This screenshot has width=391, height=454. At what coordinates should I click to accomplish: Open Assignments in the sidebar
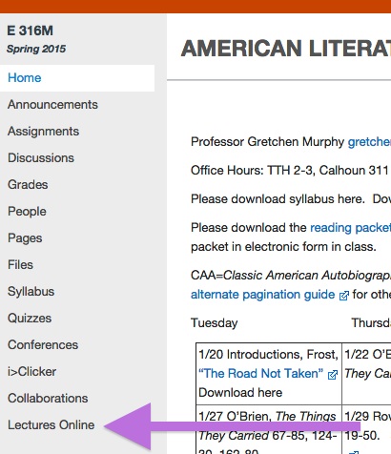(x=43, y=132)
